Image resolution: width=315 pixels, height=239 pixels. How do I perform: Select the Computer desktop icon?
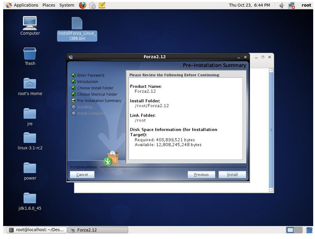(30, 26)
